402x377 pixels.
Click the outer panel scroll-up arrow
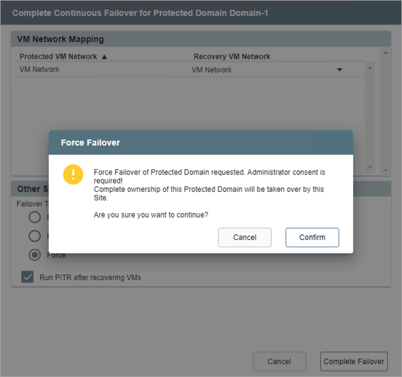coord(384,52)
